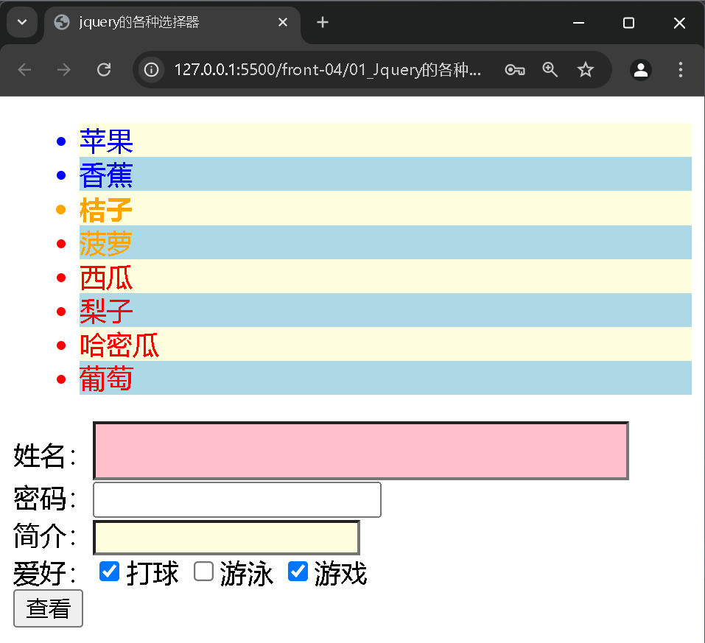Screen dimensions: 705x643
Task: Click the 西瓜 list item
Action: click(385, 276)
